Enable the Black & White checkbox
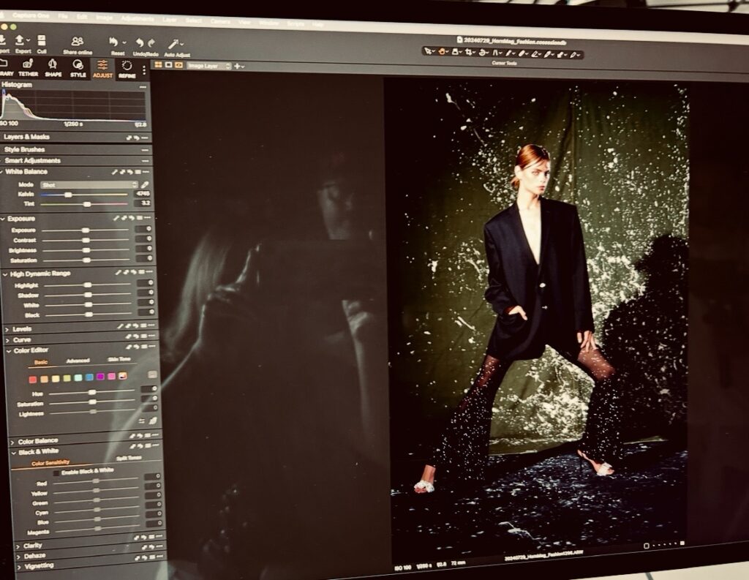Viewport: 749px width, 580px height. (56, 473)
